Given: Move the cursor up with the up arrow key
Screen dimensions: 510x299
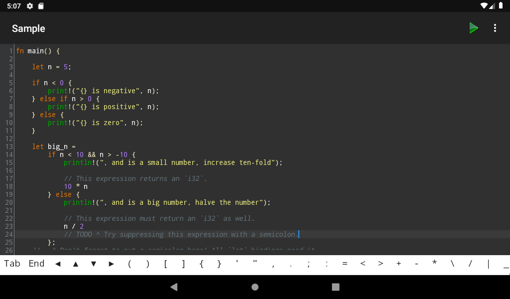Looking at the screenshot, I should (x=76, y=264).
